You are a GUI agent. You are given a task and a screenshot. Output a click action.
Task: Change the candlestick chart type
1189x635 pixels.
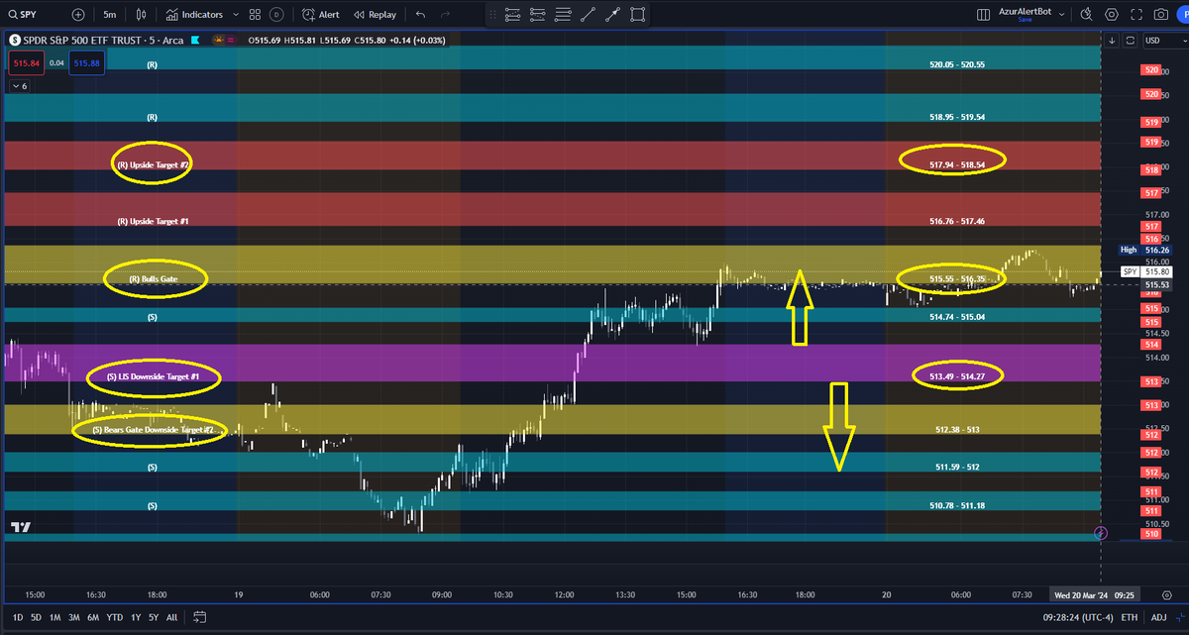(142, 15)
